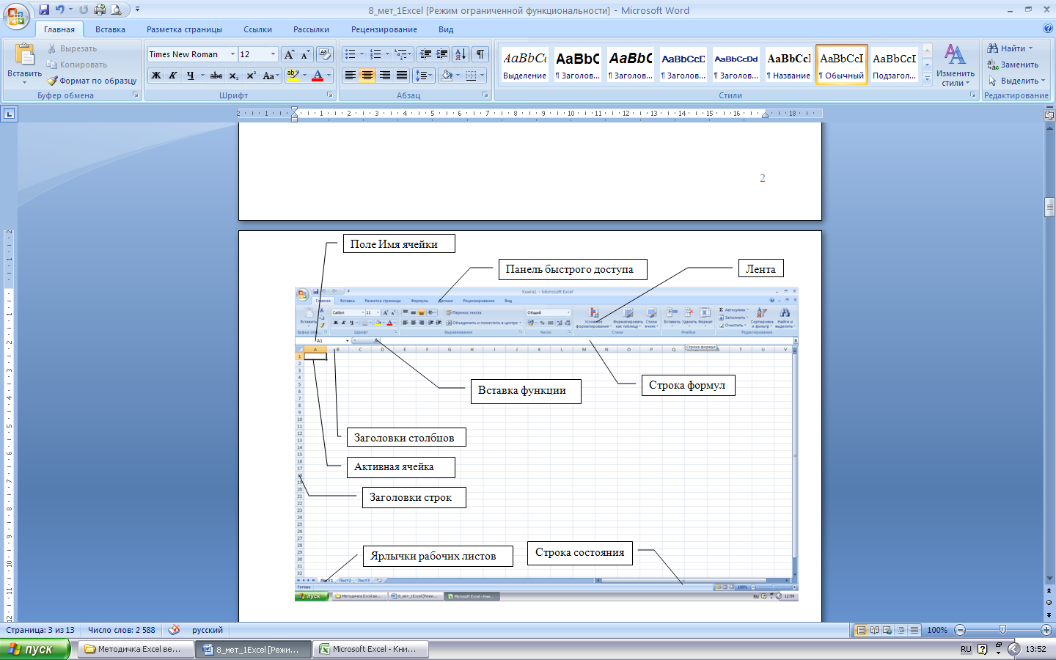Viewport: 1056px width, 660px height.
Task: Switch to Web Layout view
Action: point(887,630)
